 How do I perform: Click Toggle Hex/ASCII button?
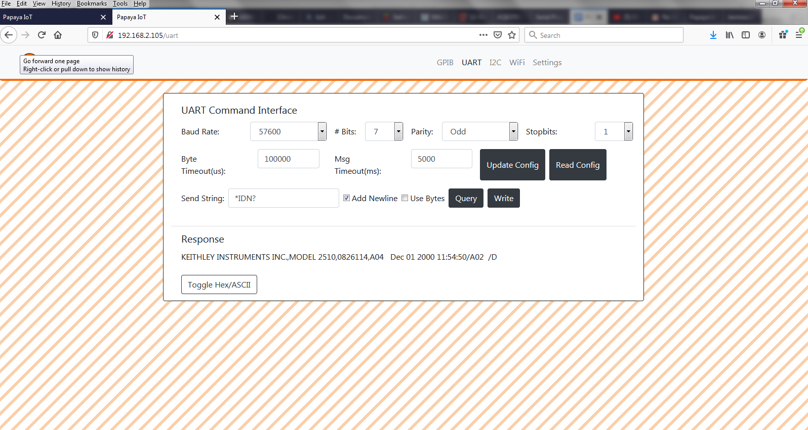coord(219,284)
